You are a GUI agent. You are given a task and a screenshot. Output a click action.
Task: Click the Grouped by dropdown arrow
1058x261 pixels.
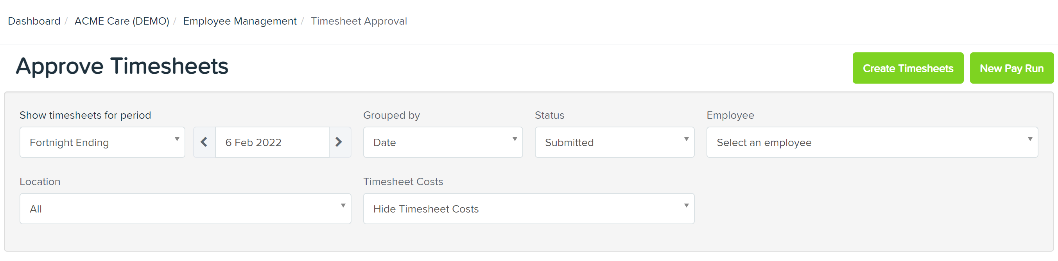[x=515, y=140]
